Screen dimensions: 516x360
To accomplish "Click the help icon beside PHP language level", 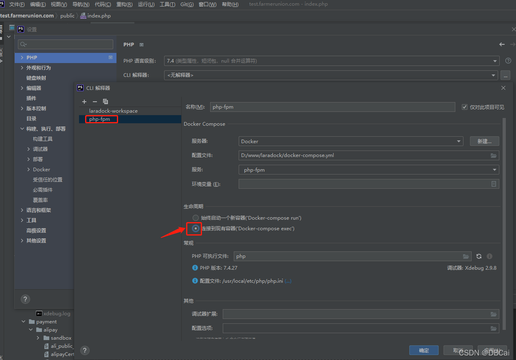I will click(508, 61).
